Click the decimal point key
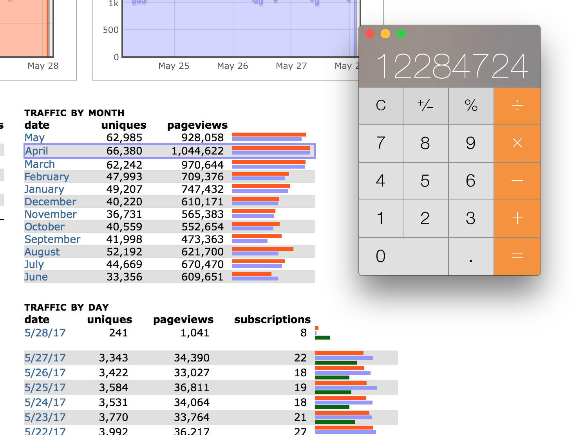Screen dimensions: 575x435 coord(471,256)
